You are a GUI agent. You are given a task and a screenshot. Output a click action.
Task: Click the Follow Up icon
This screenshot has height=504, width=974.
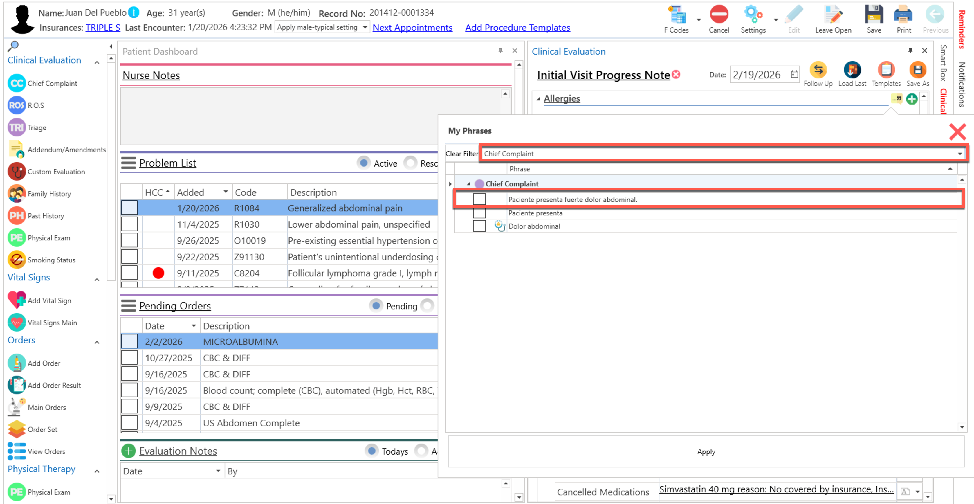[818, 70]
